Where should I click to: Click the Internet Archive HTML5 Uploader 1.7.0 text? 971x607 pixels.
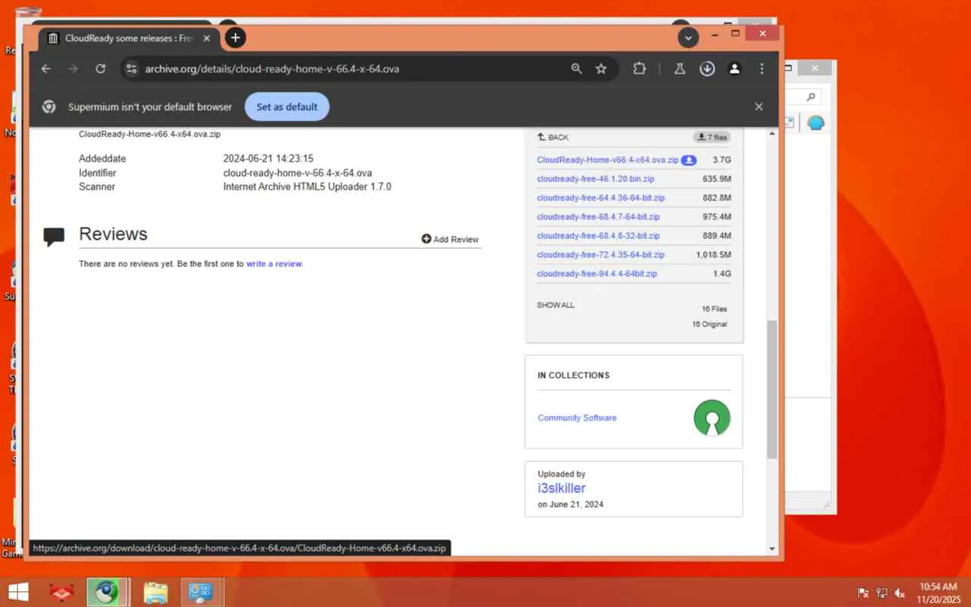307,187
